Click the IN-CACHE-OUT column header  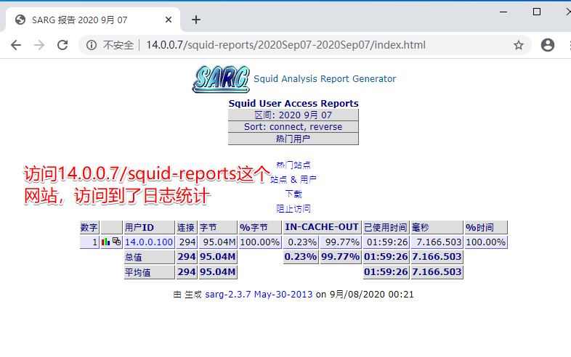pos(322,227)
